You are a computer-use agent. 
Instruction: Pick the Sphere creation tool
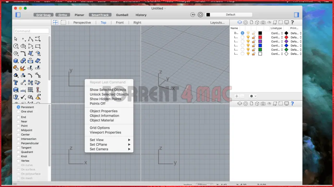23,61
